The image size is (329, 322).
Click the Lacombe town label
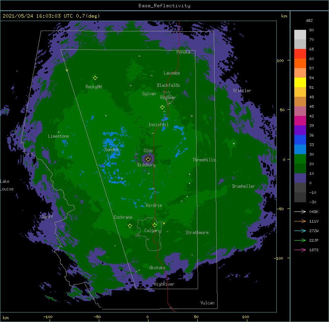[x=172, y=73]
